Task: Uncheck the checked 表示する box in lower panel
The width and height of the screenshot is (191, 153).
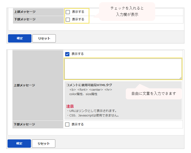Action: 67,54
